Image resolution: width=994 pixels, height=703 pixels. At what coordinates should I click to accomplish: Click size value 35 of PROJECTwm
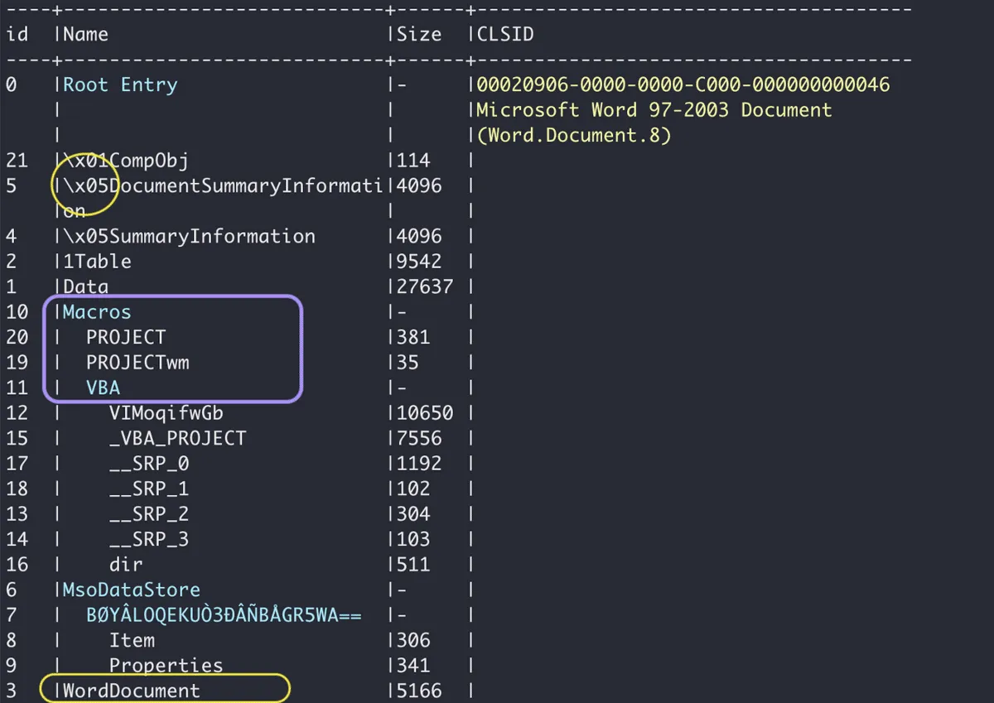point(407,363)
